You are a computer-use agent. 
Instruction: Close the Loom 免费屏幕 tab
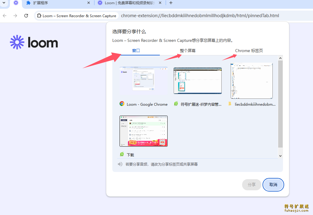click(160, 3)
